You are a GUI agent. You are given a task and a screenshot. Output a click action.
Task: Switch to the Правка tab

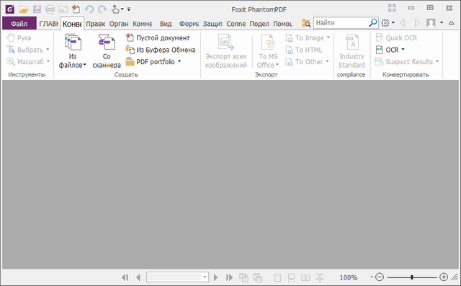[96, 23]
